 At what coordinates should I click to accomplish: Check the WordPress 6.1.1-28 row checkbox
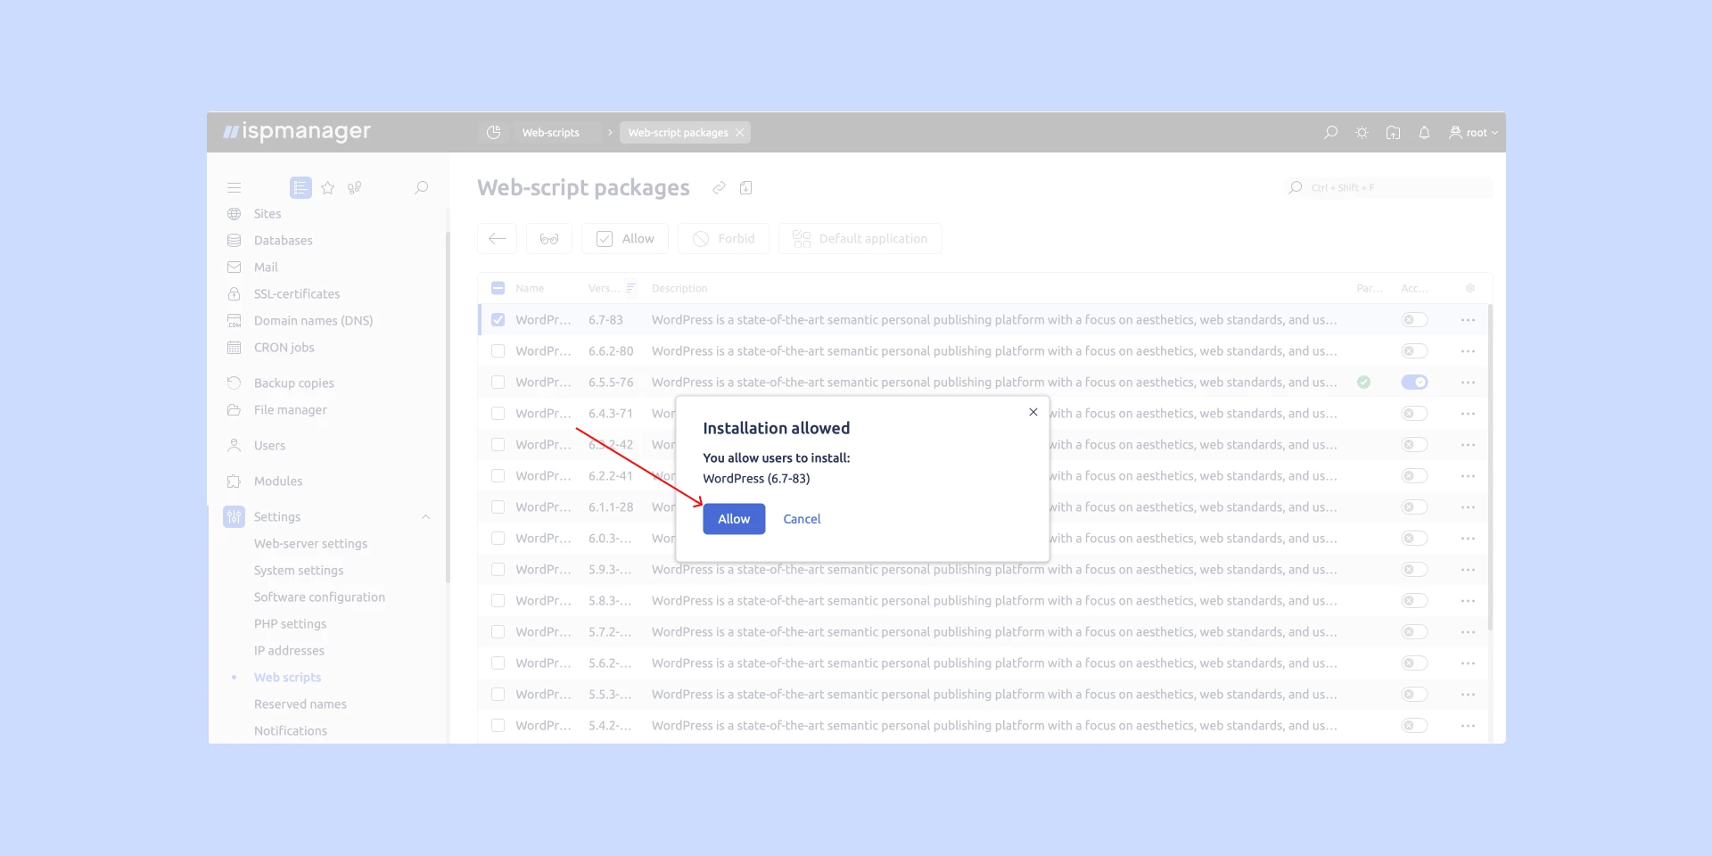(x=498, y=507)
